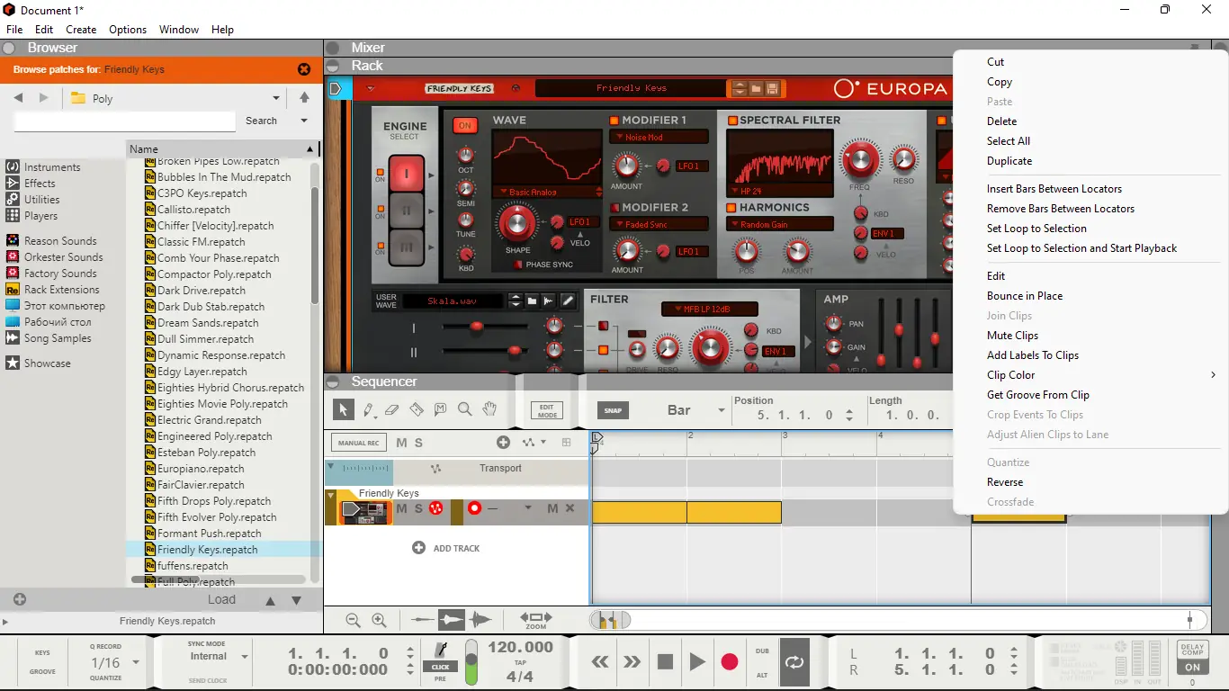Image resolution: width=1229 pixels, height=691 pixels.
Task: Open the Noise Mod modifier dropdown
Action: click(x=659, y=138)
